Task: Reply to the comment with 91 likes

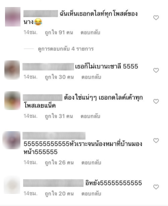Action: click(x=90, y=33)
